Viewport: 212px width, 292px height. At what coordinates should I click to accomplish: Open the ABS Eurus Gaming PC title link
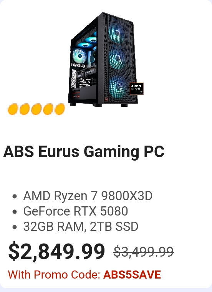(84, 152)
